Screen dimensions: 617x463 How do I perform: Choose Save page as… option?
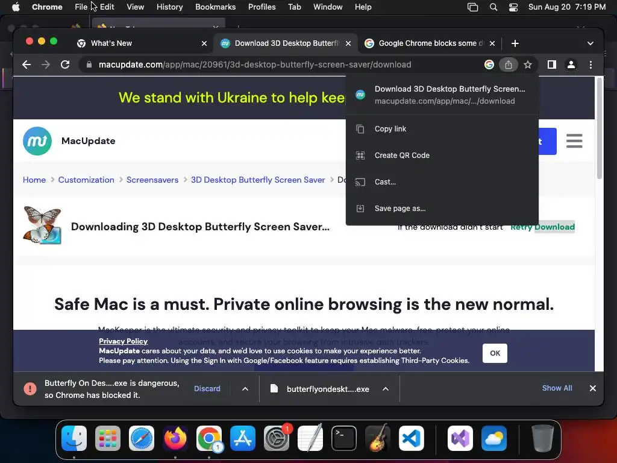click(x=442, y=208)
